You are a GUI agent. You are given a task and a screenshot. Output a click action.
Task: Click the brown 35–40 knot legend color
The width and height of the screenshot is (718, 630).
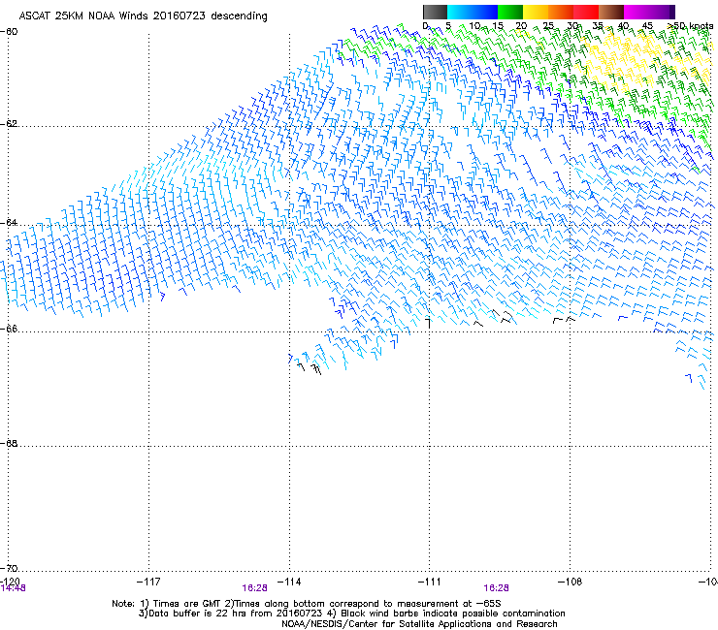click(611, 12)
